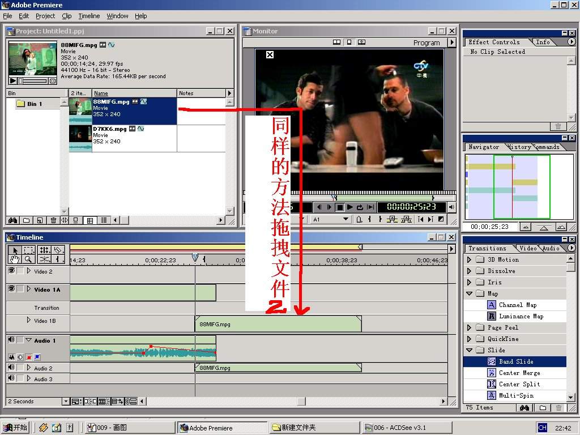Toggle lock box on Video 2 track
The width and height of the screenshot is (580, 435).
point(20,271)
